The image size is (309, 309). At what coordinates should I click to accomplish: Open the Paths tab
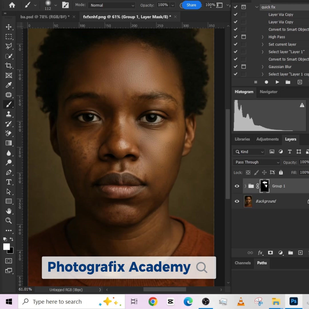tap(262, 263)
